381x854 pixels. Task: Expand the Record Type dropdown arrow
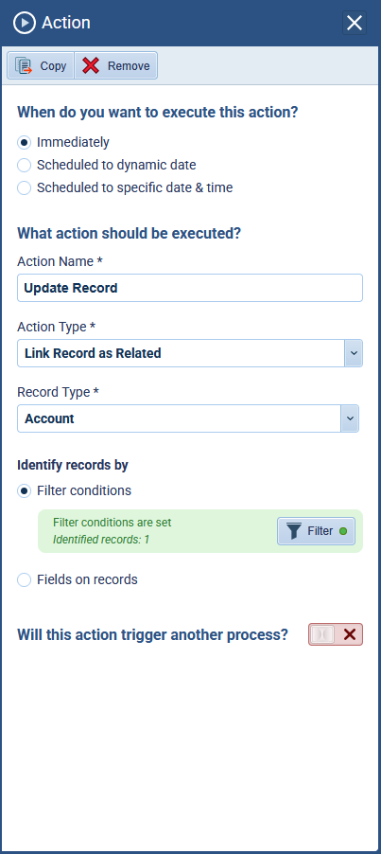pos(350,418)
